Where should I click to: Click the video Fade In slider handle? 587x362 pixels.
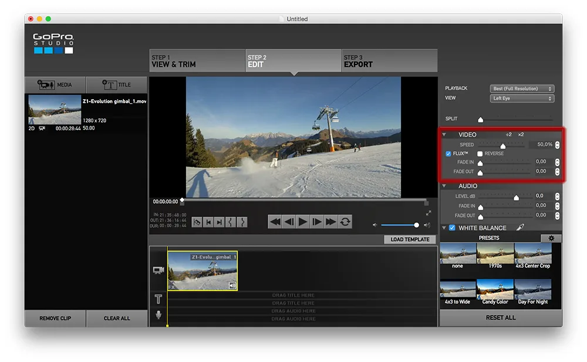coord(480,163)
